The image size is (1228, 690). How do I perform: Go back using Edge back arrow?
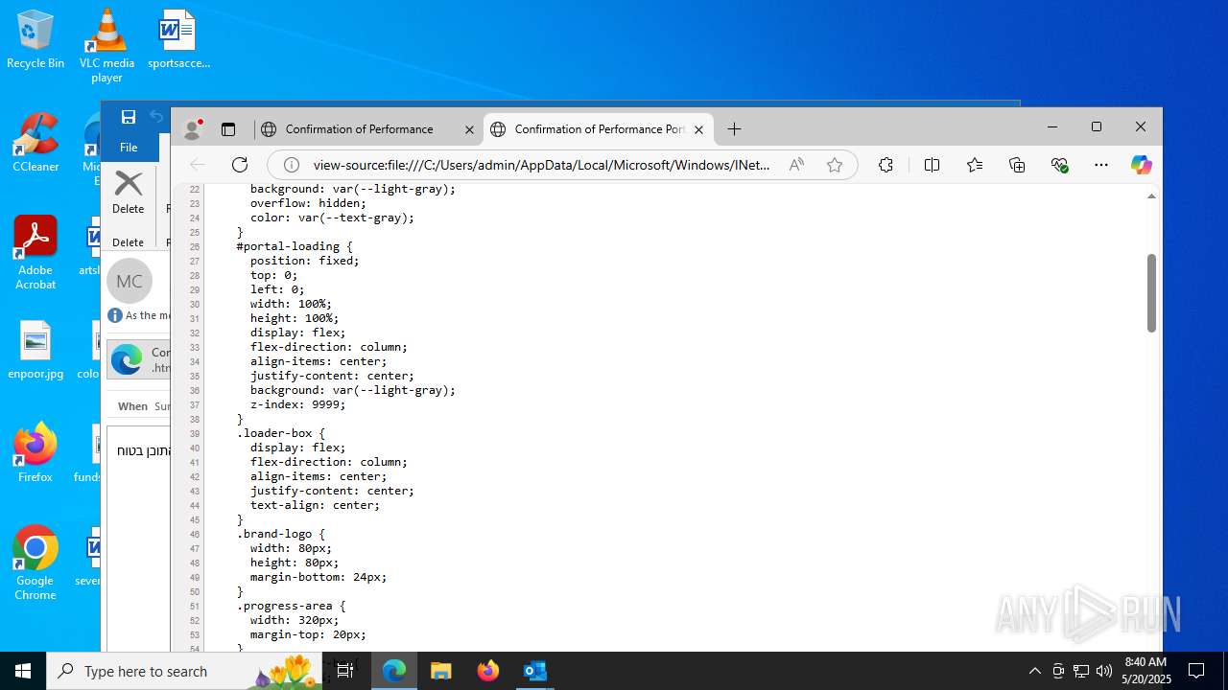pyautogui.click(x=198, y=165)
